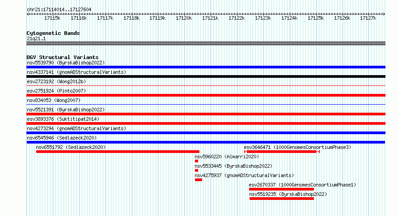Click the 17120k ruler position
This screenshot has height=216, width=398.
[x=184, y=18]
